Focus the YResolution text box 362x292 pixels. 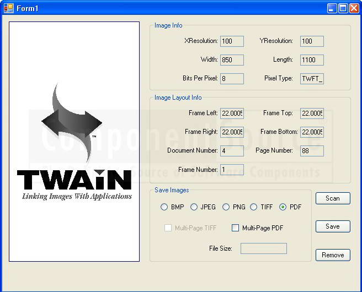tap(312, 41)
